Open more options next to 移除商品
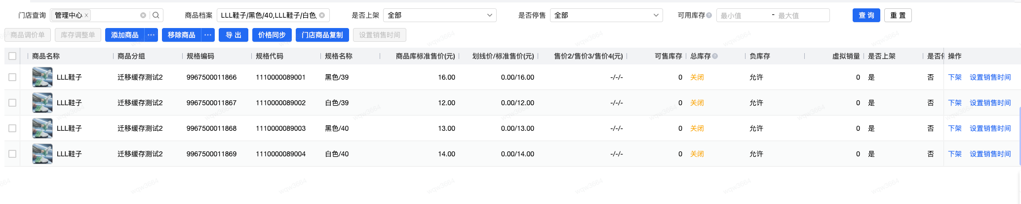 [x=208, y=35]
